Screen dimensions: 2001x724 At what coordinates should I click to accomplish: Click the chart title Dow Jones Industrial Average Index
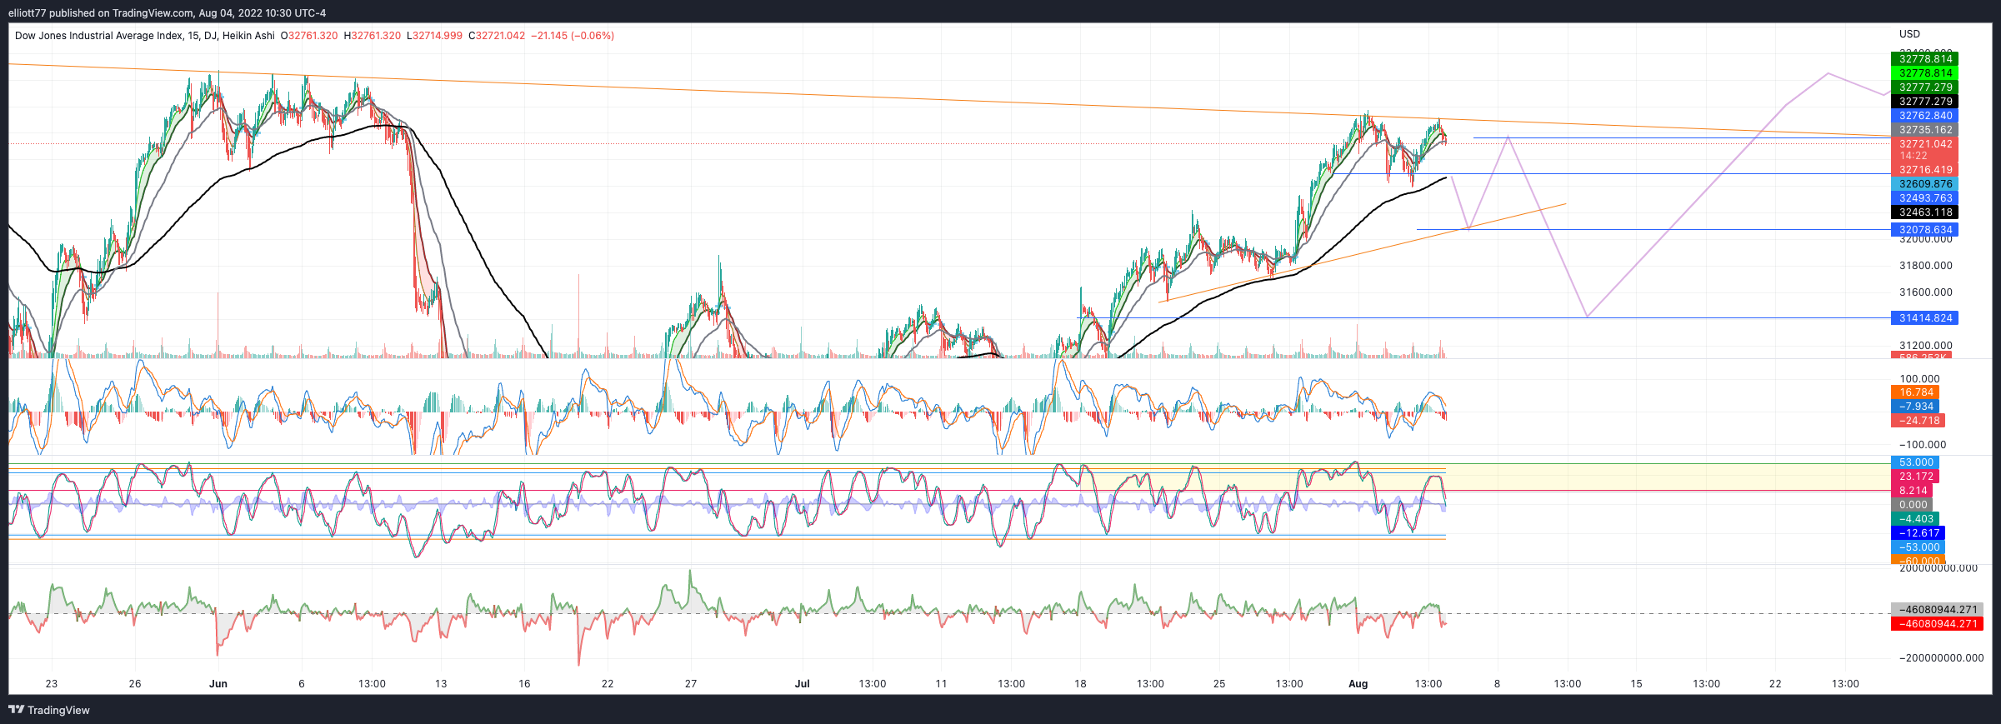pyautogui.click(x=102, y=36)
